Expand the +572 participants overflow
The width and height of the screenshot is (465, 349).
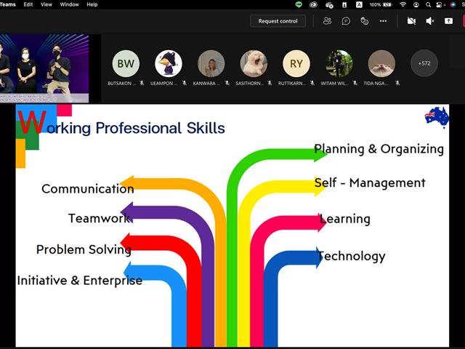pos(424,63)
